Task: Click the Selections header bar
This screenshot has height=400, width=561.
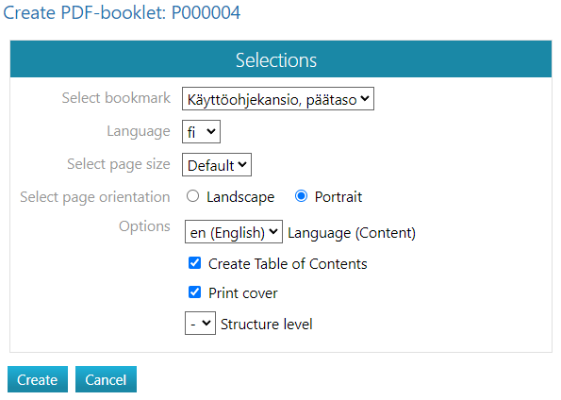Action: [x=281, y=59]
